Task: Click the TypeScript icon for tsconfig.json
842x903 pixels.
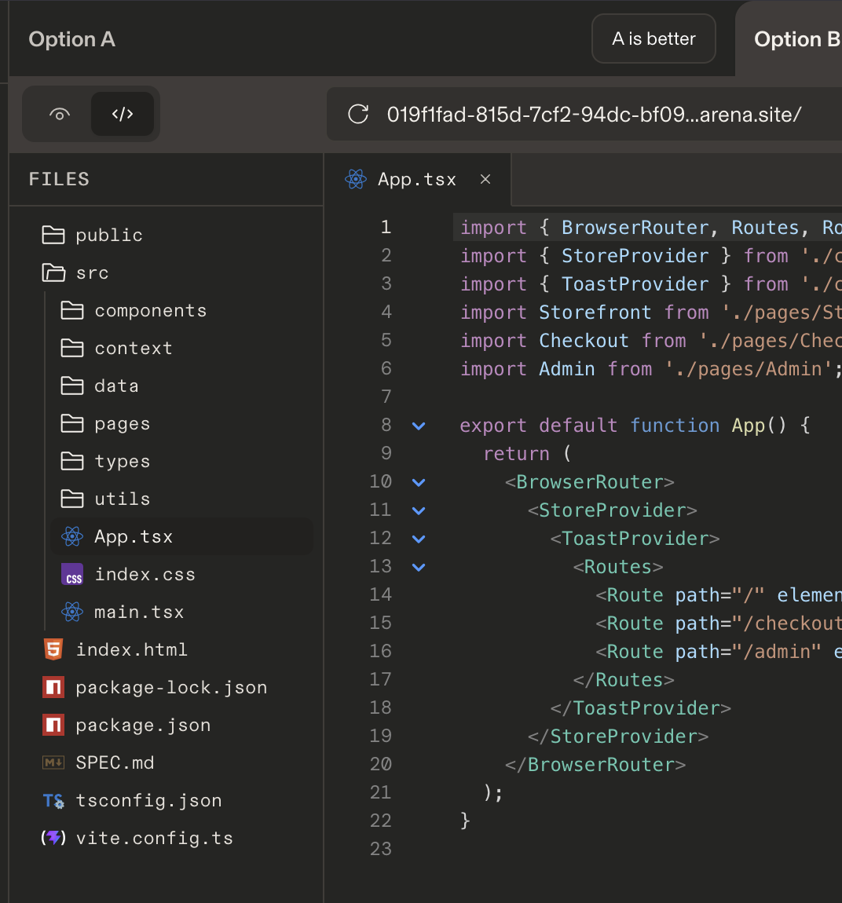Action: pyautogui.click(x=53, y=800)
